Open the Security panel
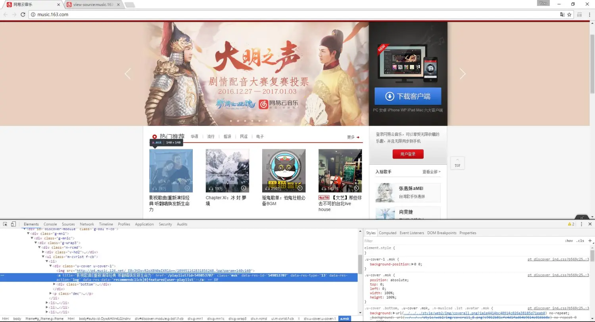Image resolution: width=595 pixels, height=322 pixels. [165, 224]
